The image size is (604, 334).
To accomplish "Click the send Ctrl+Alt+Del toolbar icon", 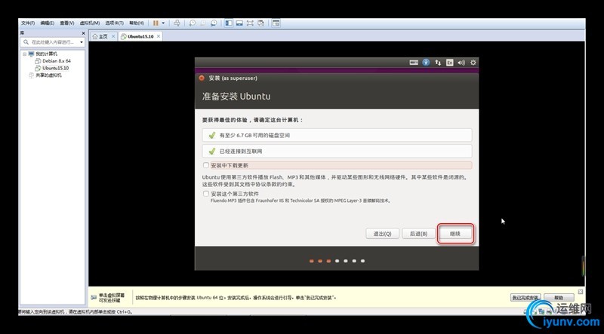I will 177,23.
